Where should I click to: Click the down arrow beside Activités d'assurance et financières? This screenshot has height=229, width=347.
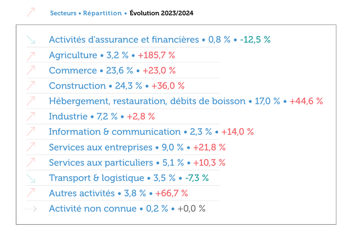pos(31,40)
